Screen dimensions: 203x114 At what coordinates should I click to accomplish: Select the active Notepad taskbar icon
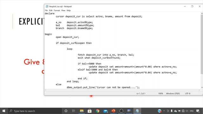[137, 111]
